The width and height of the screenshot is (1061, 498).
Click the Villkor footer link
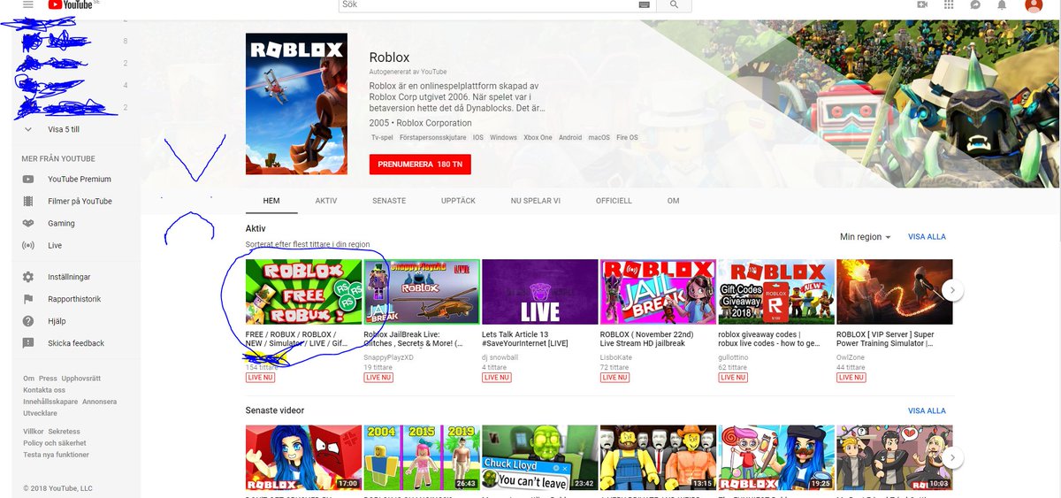[x=34, y=432]
